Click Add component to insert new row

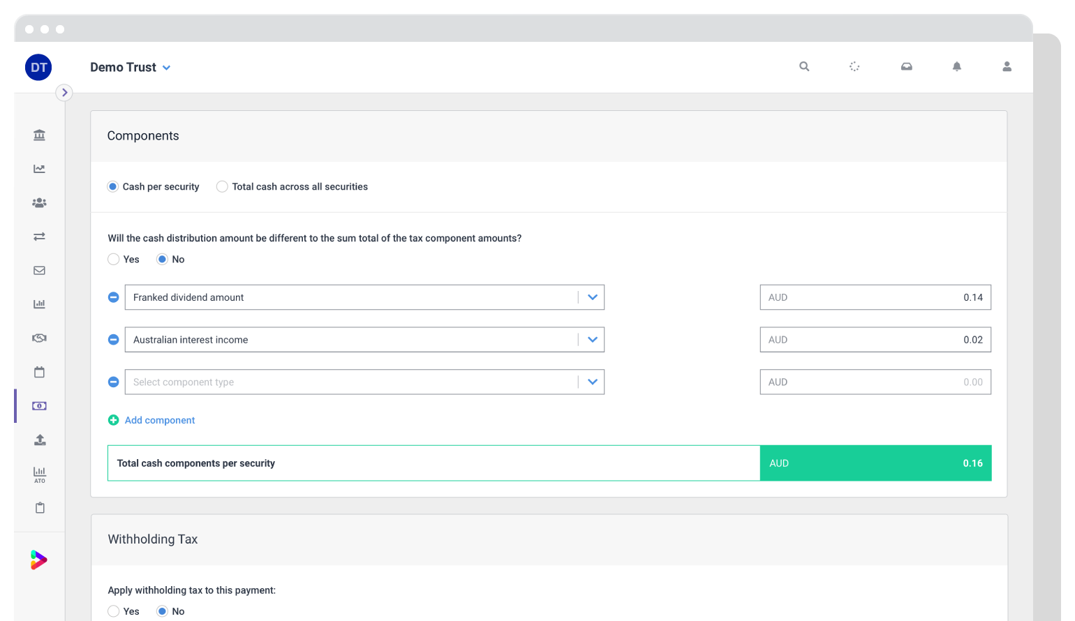(x=151, y=420)
